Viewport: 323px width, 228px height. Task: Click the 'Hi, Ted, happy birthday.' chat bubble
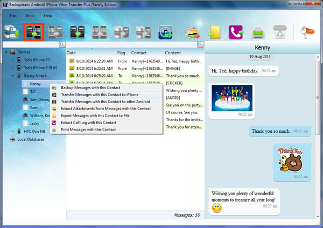tap(243, 71)
